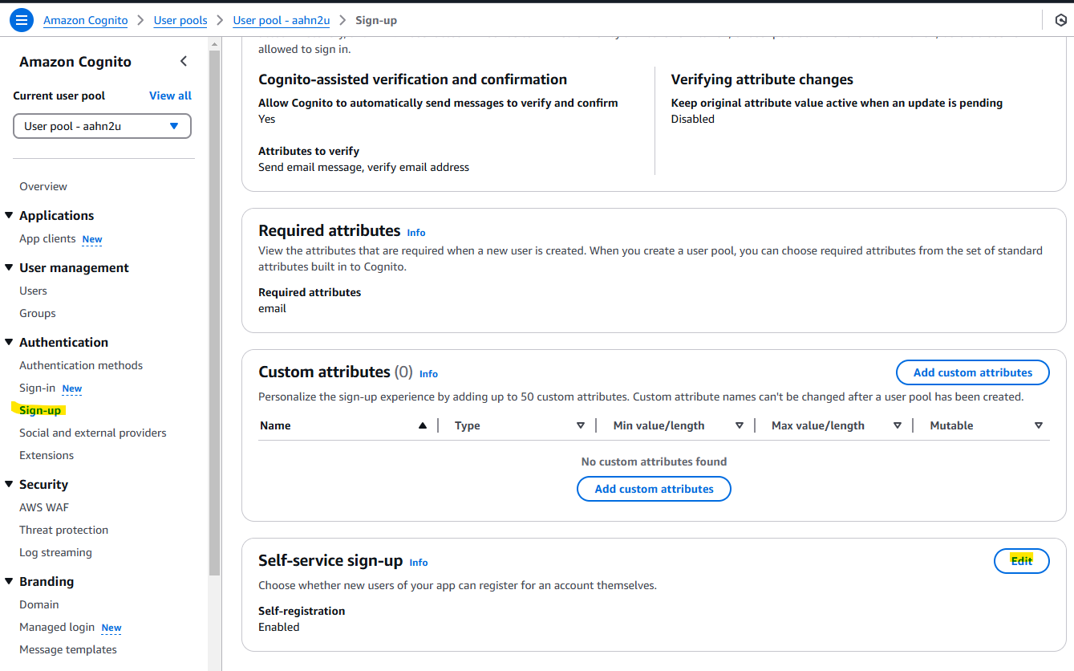Go to Social and external providers

[x=93, y=433]
